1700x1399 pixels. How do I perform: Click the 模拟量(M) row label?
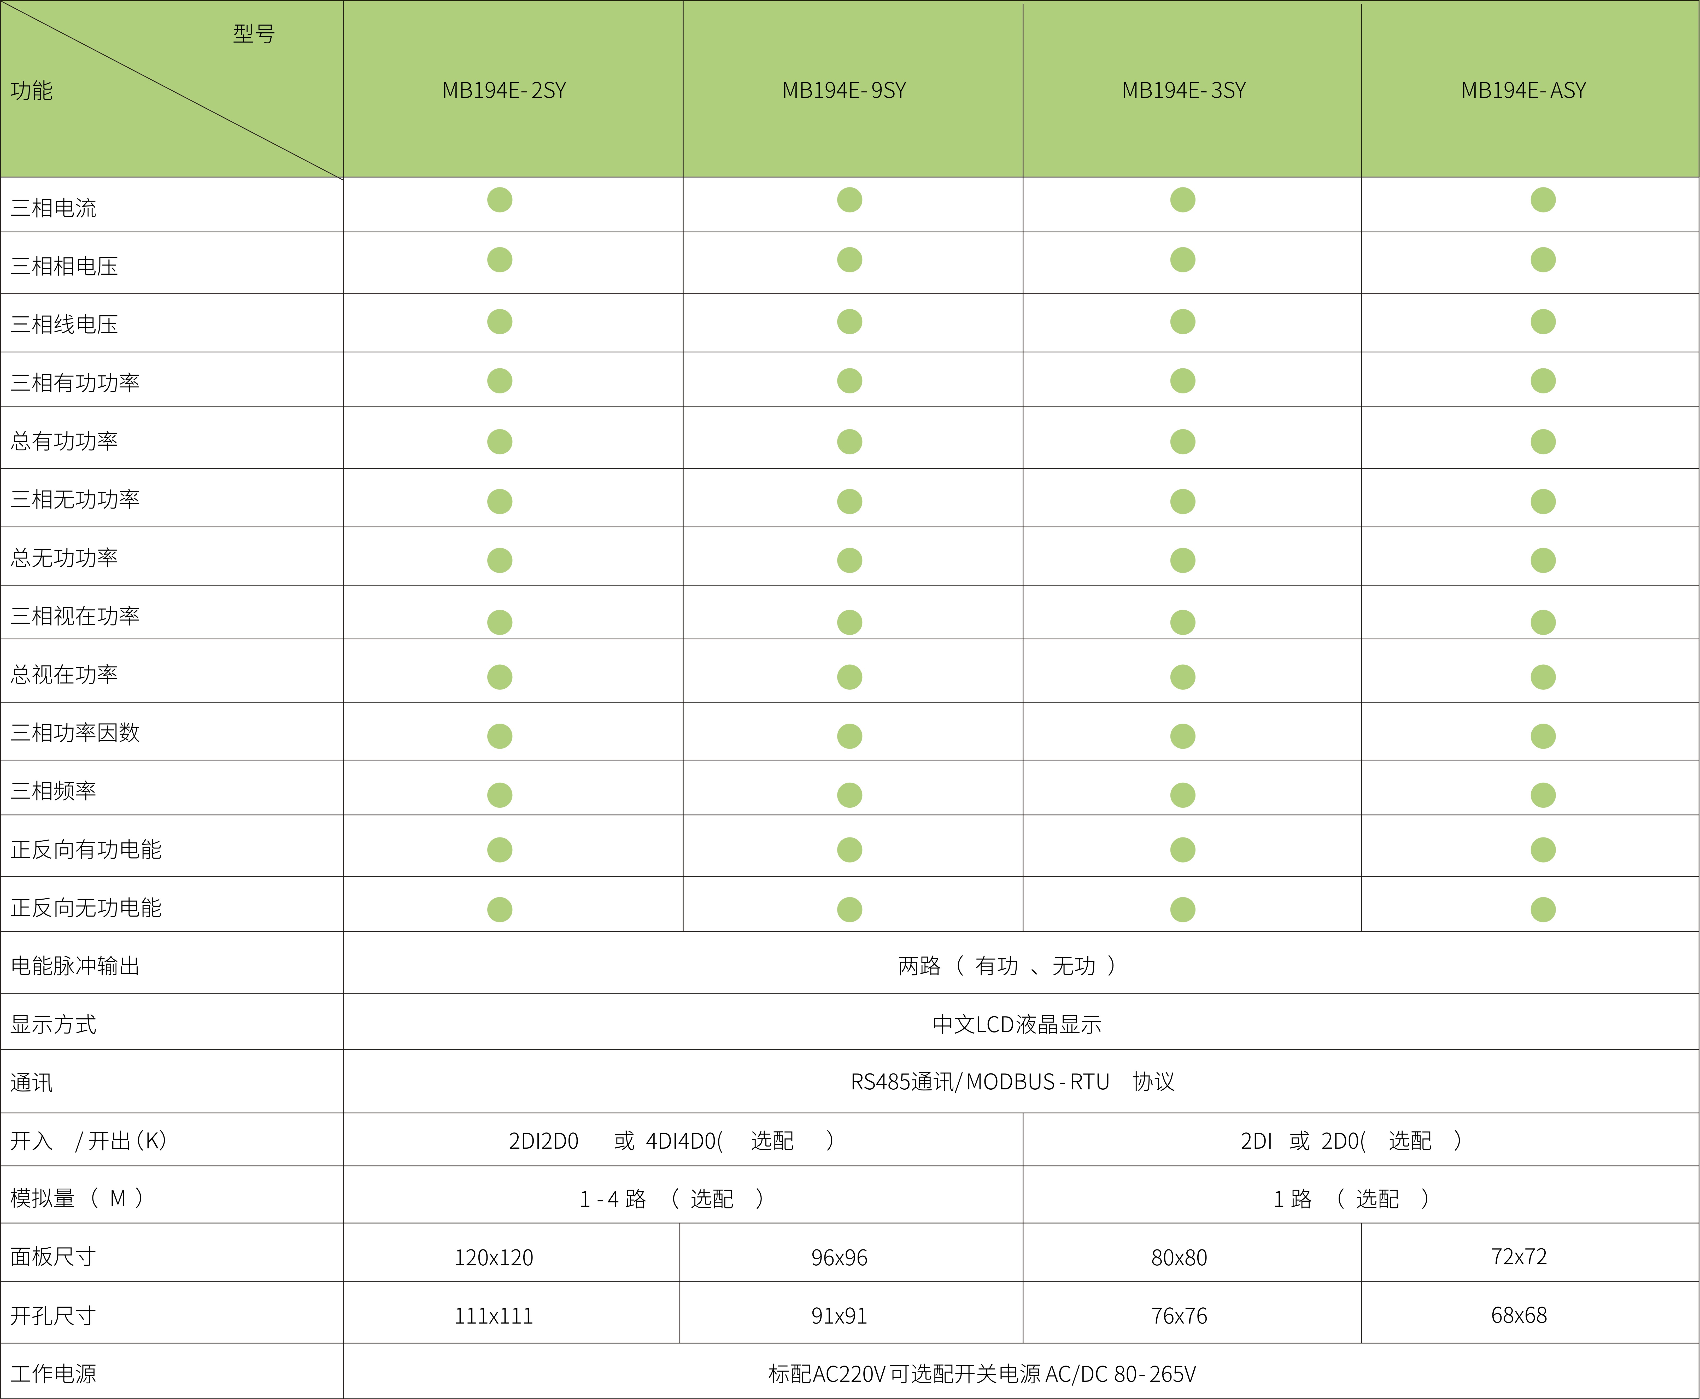point(77,1198)
